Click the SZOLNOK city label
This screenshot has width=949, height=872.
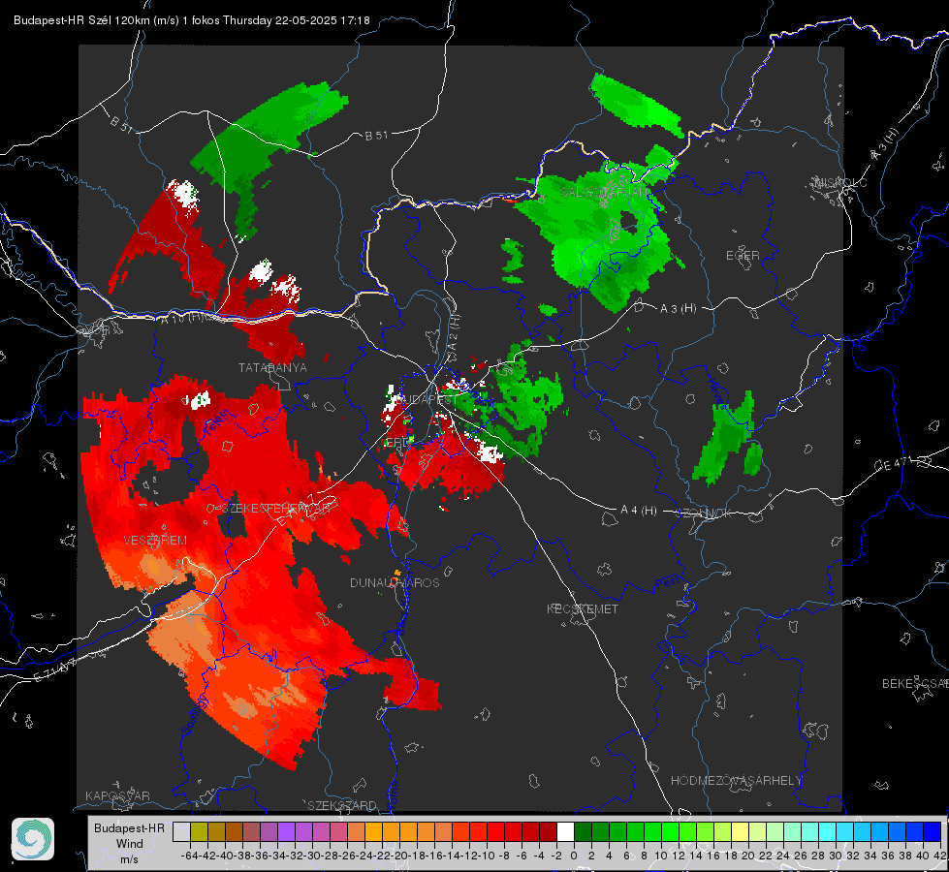click(704, 514)
